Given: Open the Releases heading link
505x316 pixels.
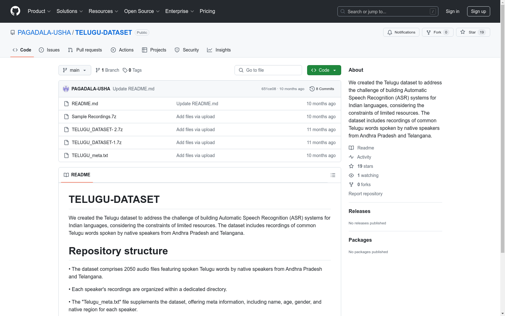Looking at the screenshot, I should click(359, 211).
